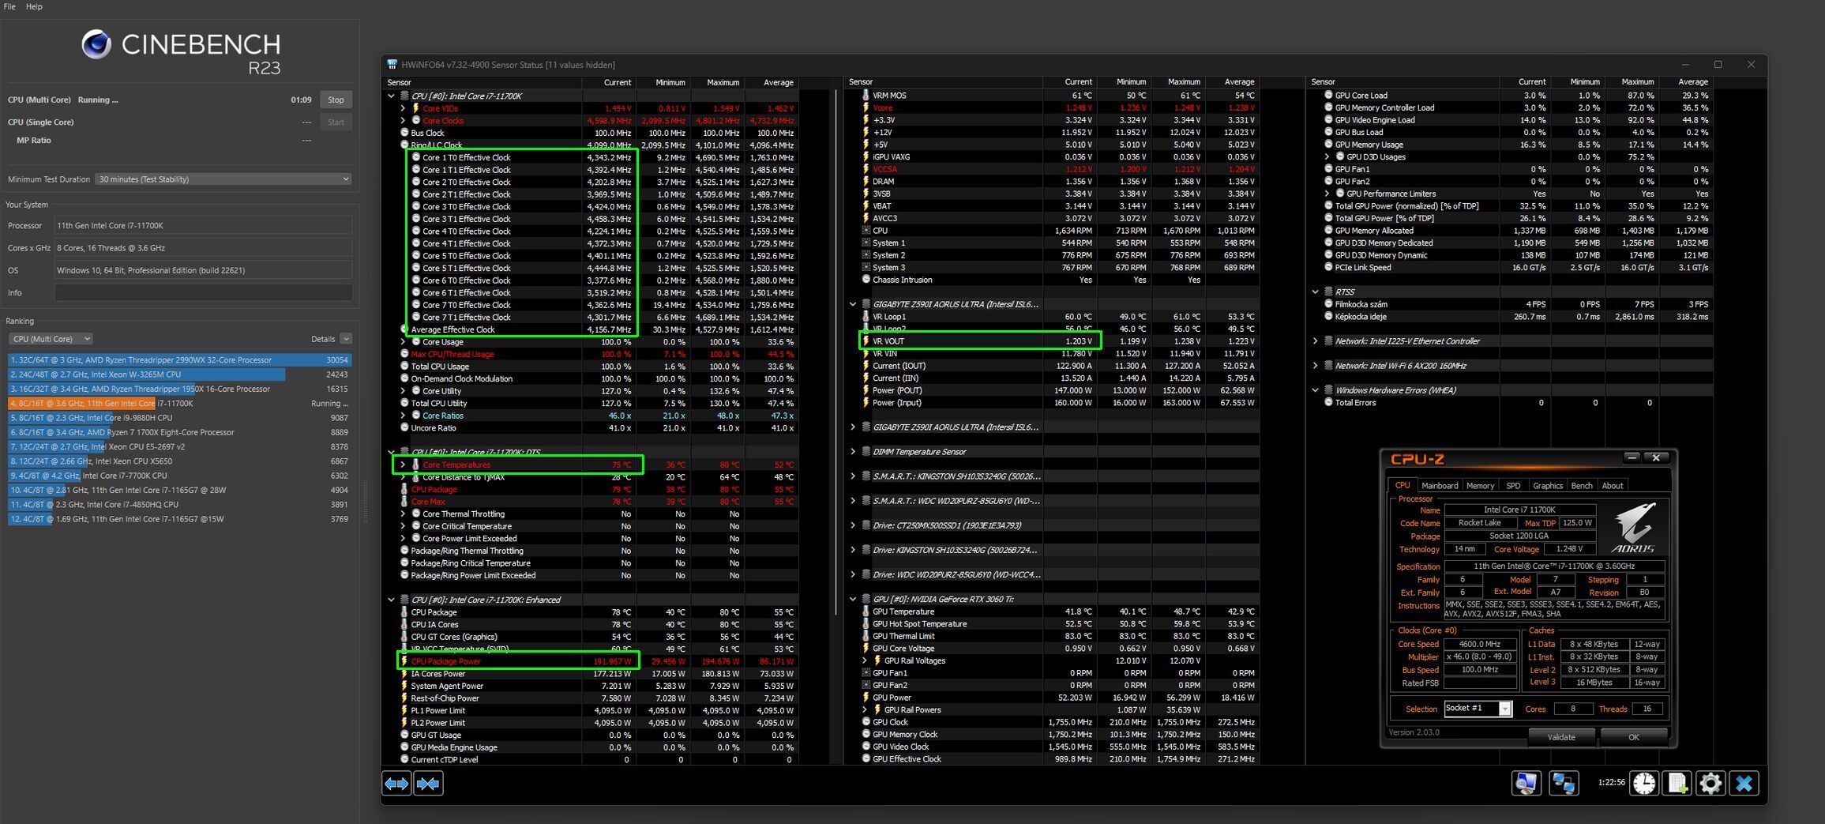Click HWiNFO window title icon

tap(392, 65)
